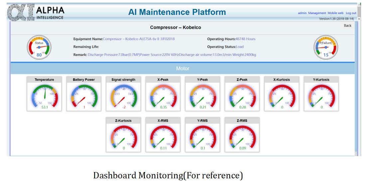Select the Y-Kurtosis gauge card
Image resolution: width=369 pixels, height=183 pixels.
(x=321, y=93)
